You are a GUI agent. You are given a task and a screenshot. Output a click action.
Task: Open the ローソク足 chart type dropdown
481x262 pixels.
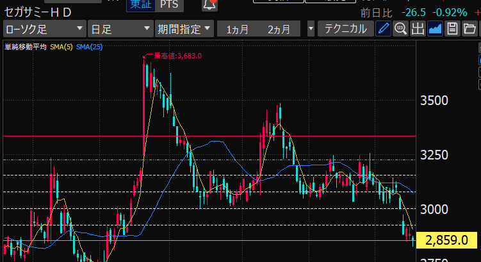pos(44,29)
